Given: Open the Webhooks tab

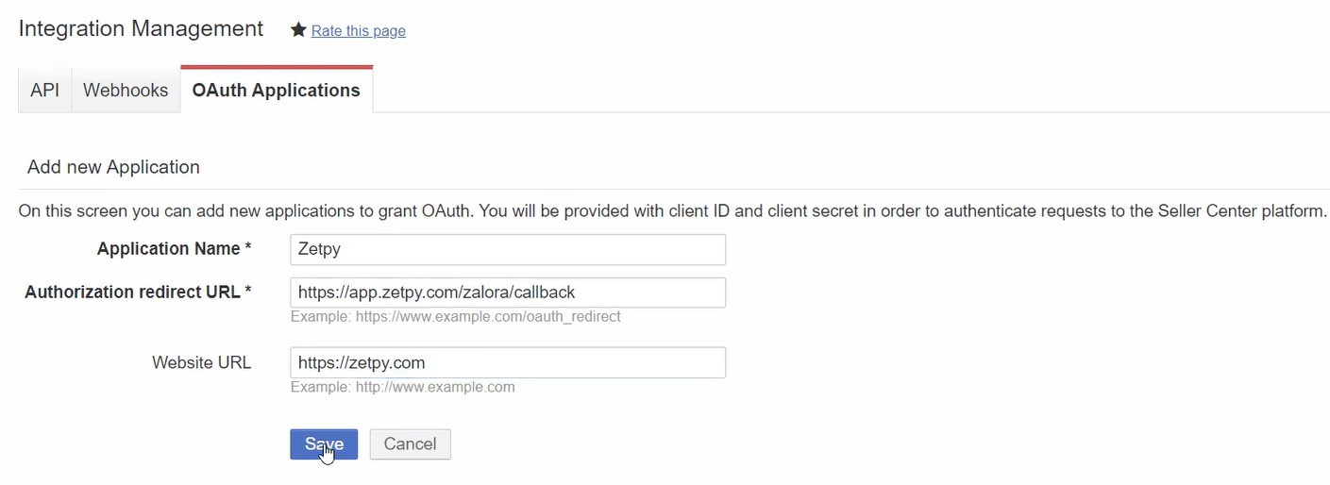Looking at the screenshot, I should coord(126,91).
